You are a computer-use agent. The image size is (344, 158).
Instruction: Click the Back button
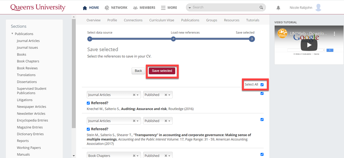tap(138, 71)
